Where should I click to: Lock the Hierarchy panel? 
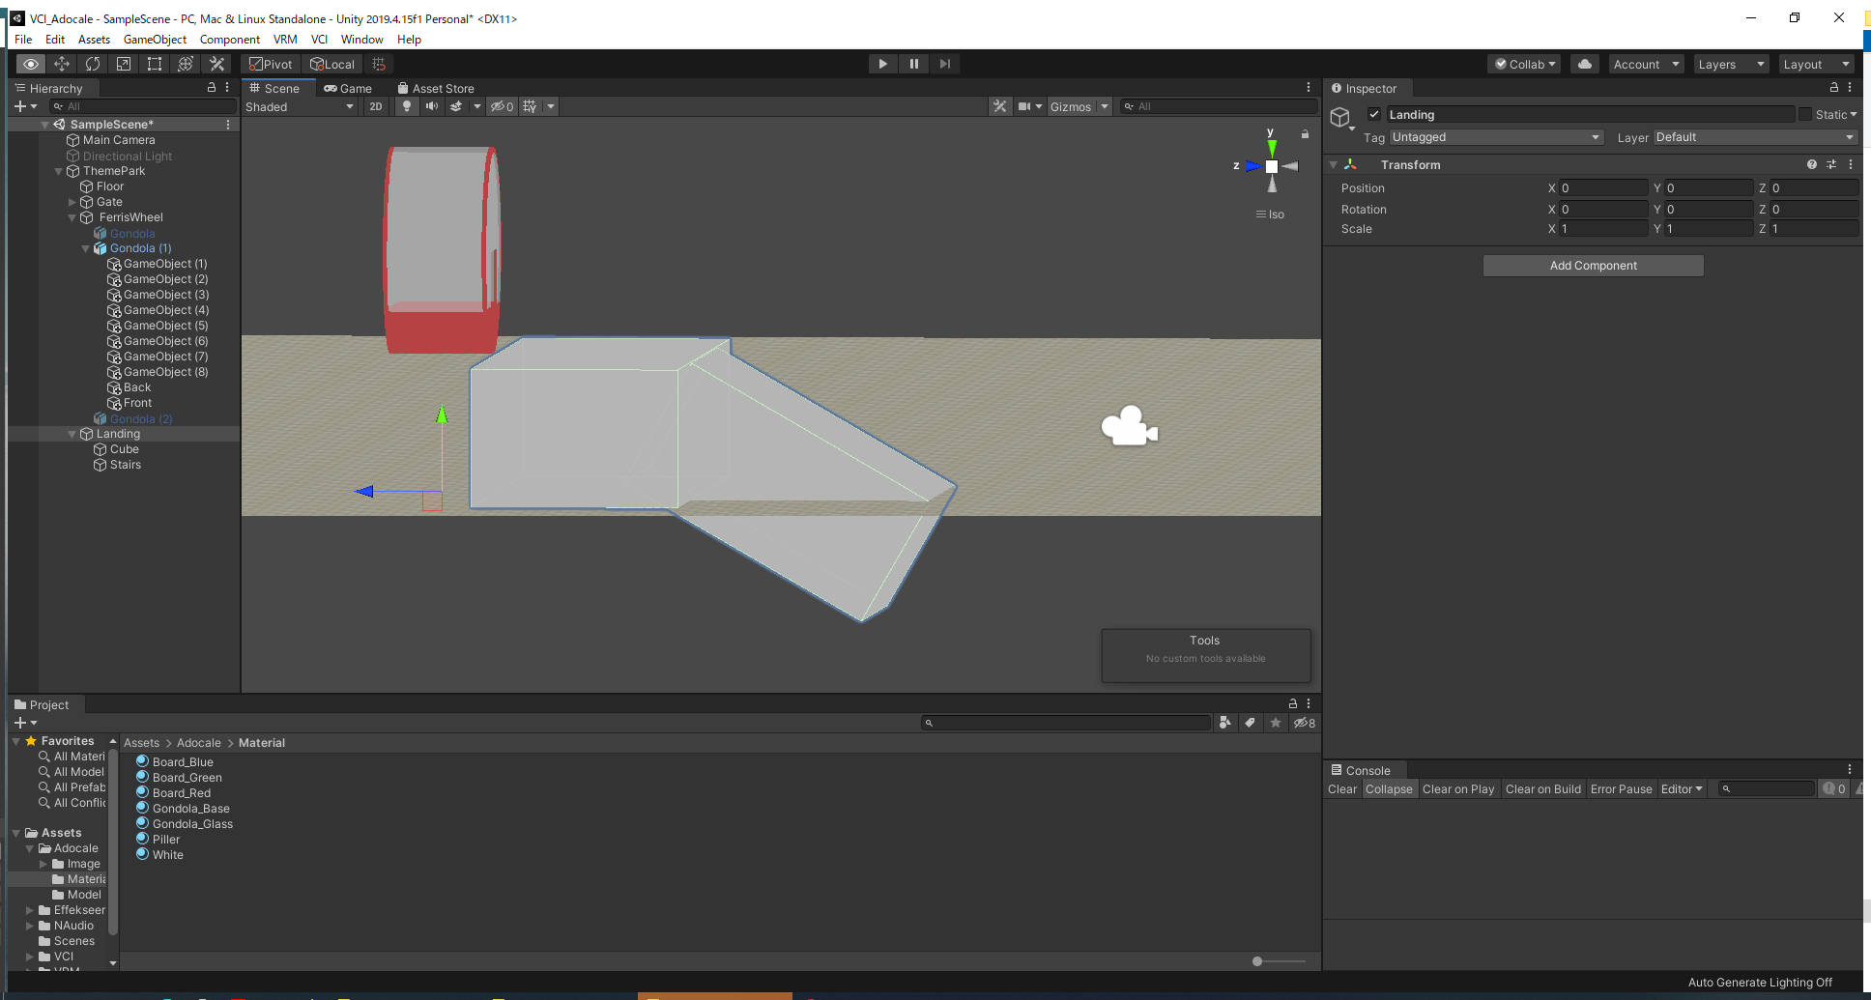212,88
